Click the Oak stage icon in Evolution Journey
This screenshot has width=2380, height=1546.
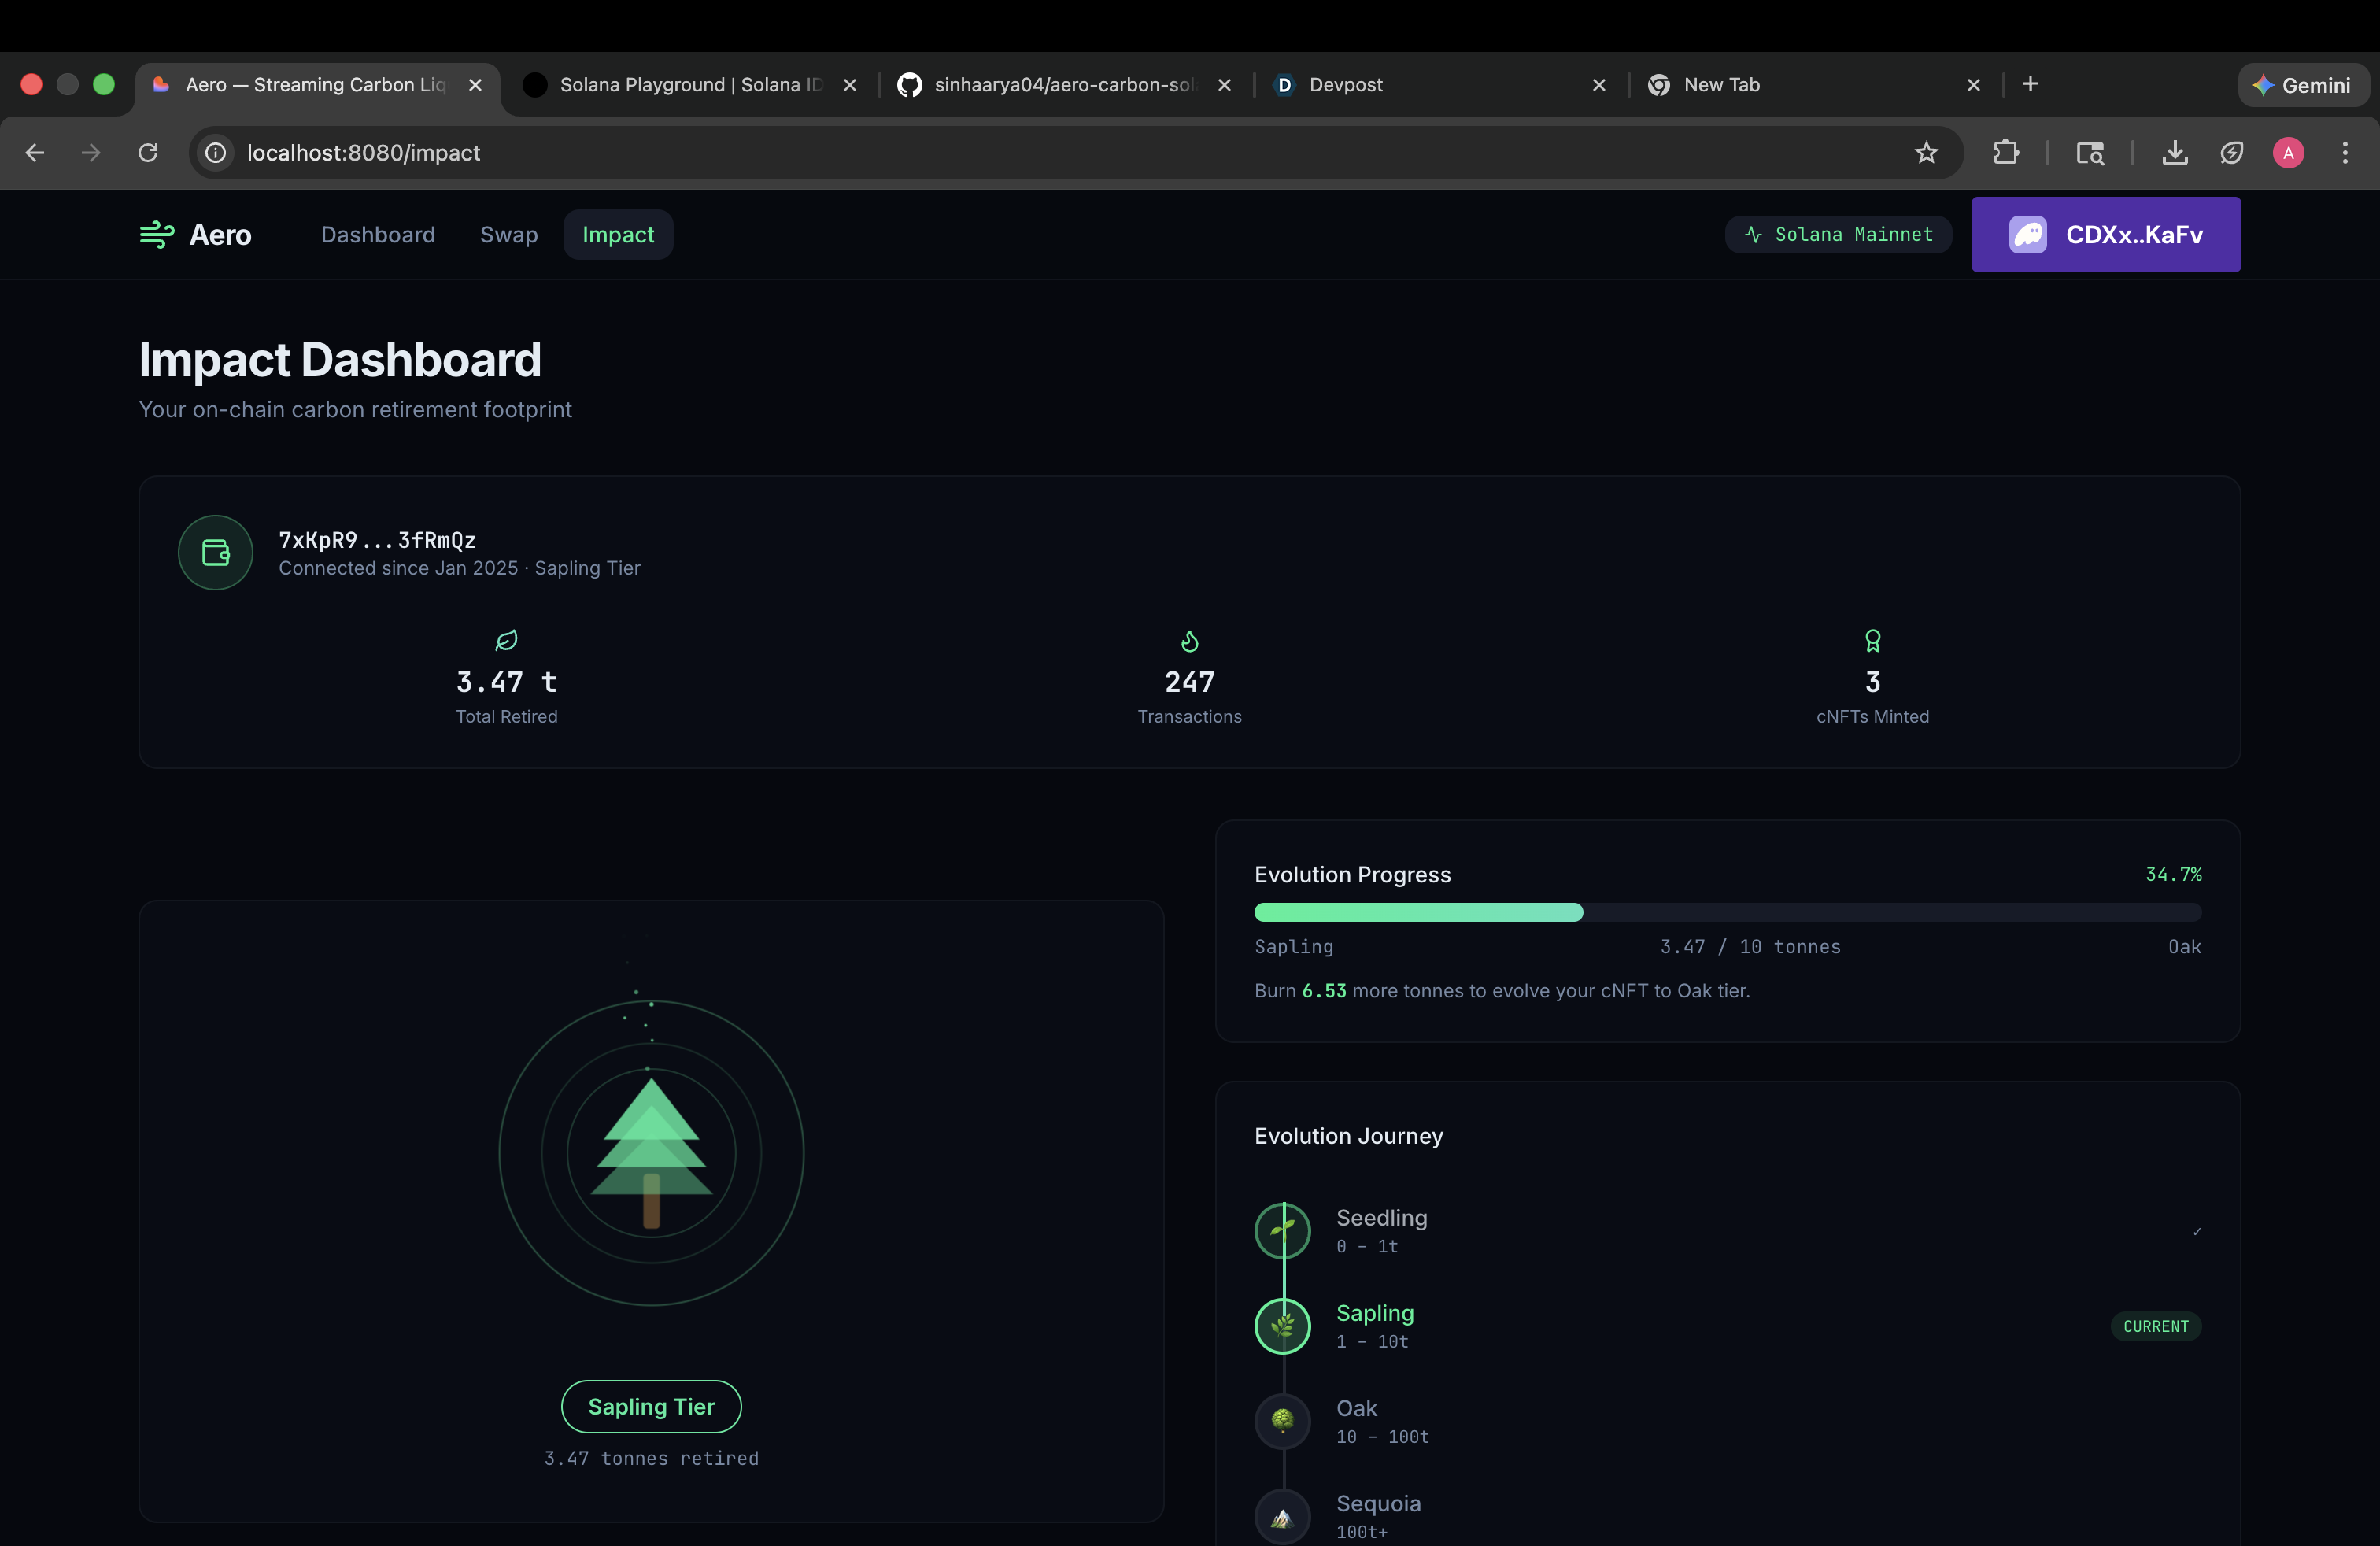click(x=1282, y=1420)
